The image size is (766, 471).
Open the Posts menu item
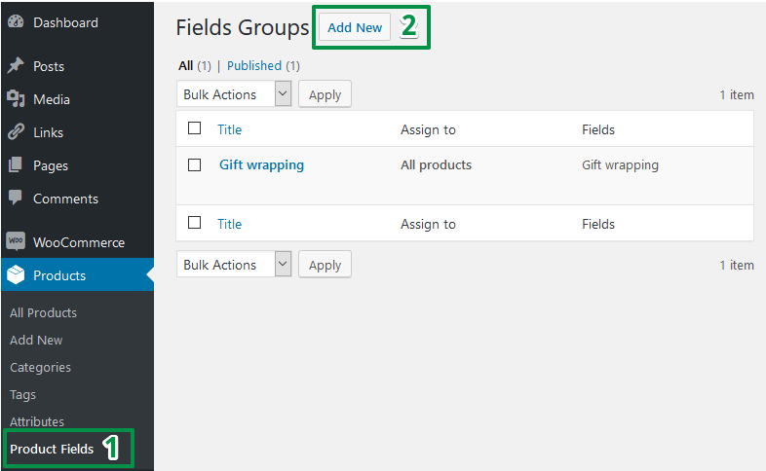(49, 66)
